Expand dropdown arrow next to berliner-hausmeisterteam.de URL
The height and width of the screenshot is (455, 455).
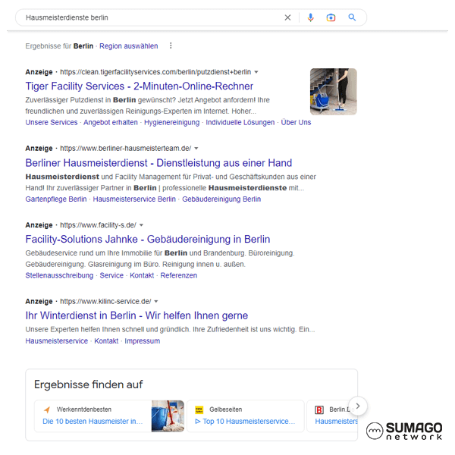pos(196,149)
